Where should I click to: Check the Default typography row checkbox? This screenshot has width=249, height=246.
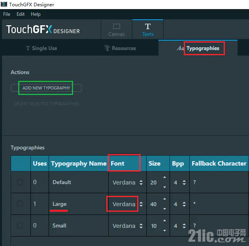[x=20, y=182]
